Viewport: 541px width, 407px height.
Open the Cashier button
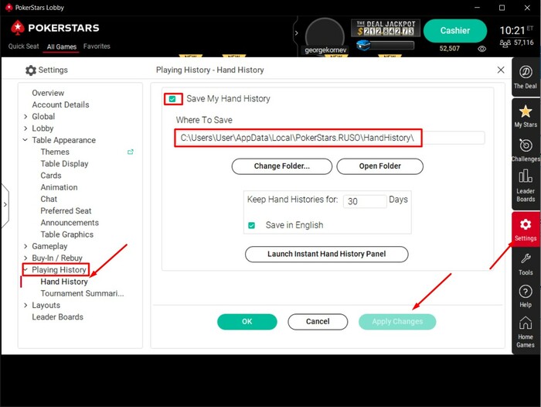click(x=454, y=31)
